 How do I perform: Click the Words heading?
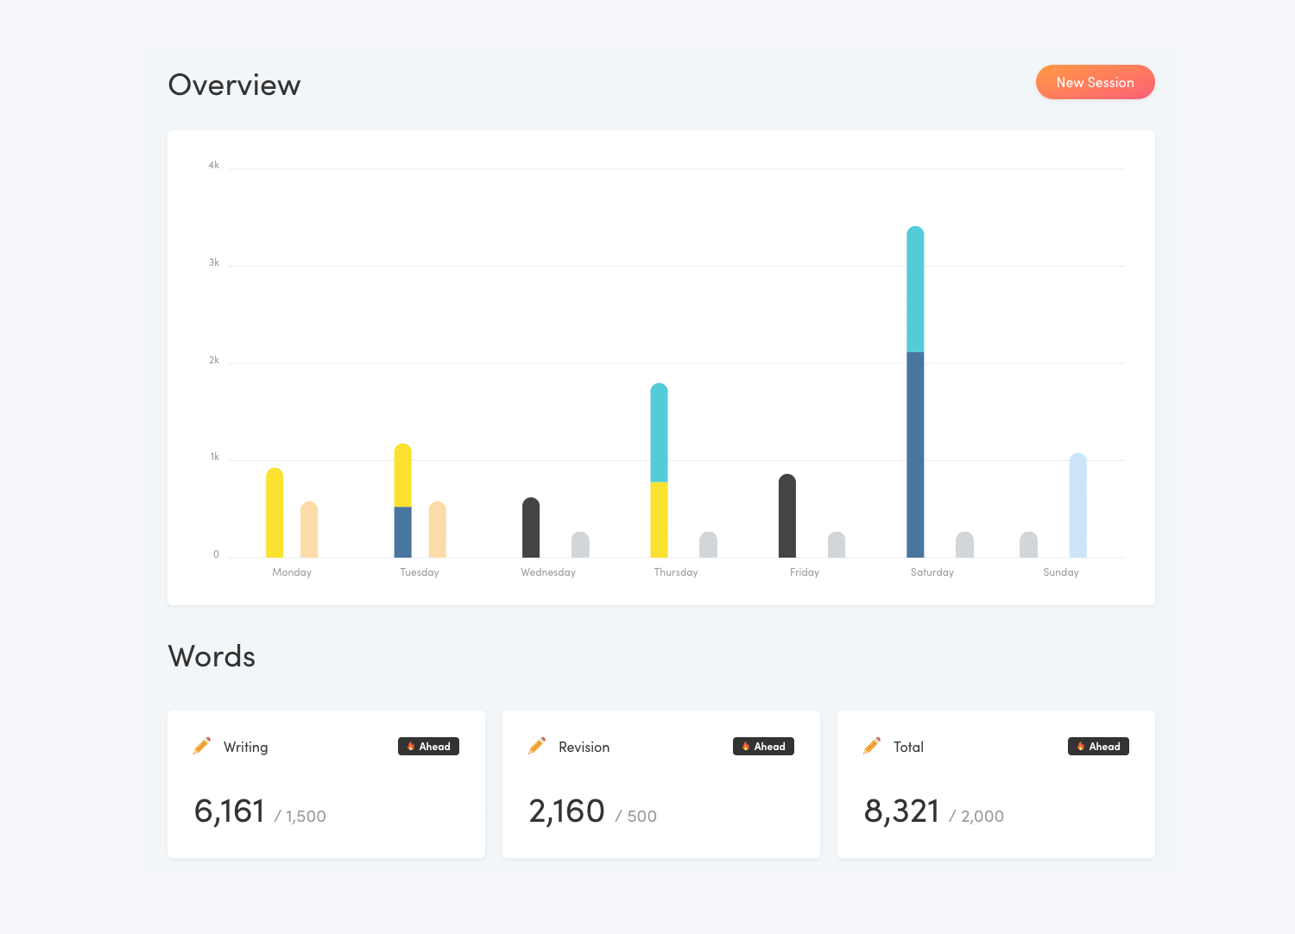212,656
